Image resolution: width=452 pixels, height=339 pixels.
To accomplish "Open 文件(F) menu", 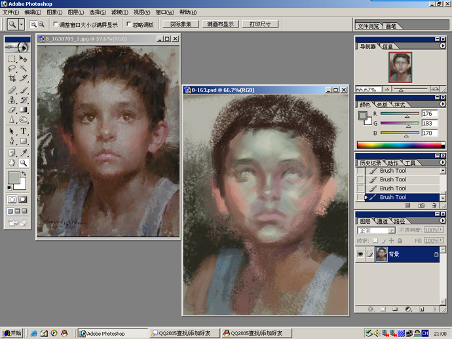I will (x=10, y=12).
